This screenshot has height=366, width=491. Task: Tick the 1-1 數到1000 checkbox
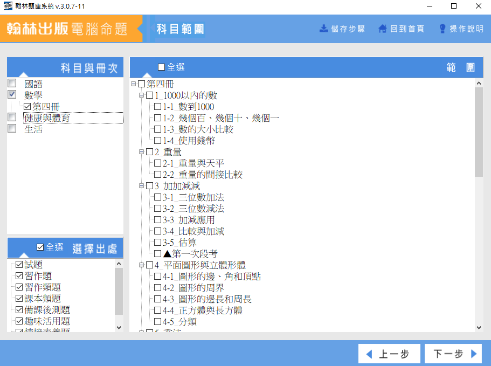pyautogui.click(x=157, y=107)
